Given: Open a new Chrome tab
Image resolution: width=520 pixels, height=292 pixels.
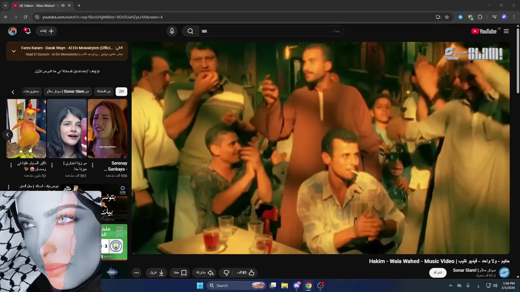Looking at the screenshot, I should pyautogui.click(x=79, y=6).
